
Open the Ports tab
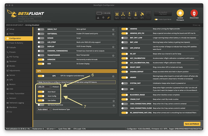click(x=19, y=34)
